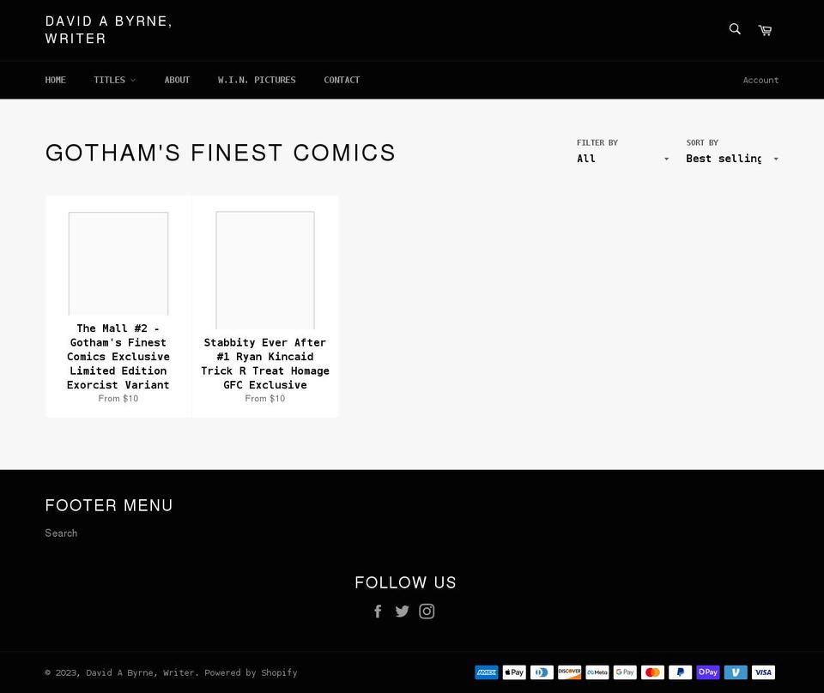The height and width of the screenshot is (693, 824).
Task: Visit the Instagram profile icon
Action: pos(427,612)
